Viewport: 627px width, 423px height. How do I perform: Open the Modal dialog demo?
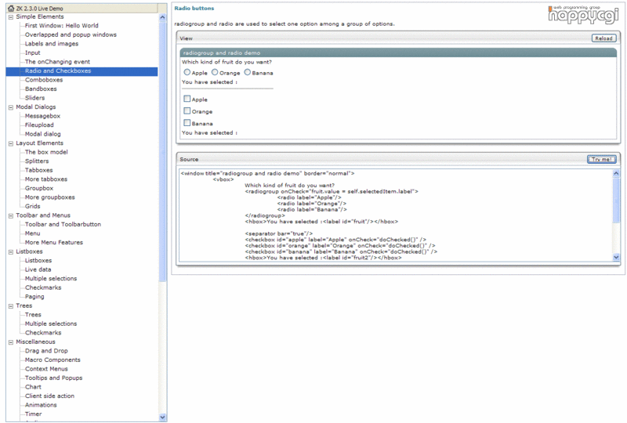pyautogui.click(x=43, y=134)
